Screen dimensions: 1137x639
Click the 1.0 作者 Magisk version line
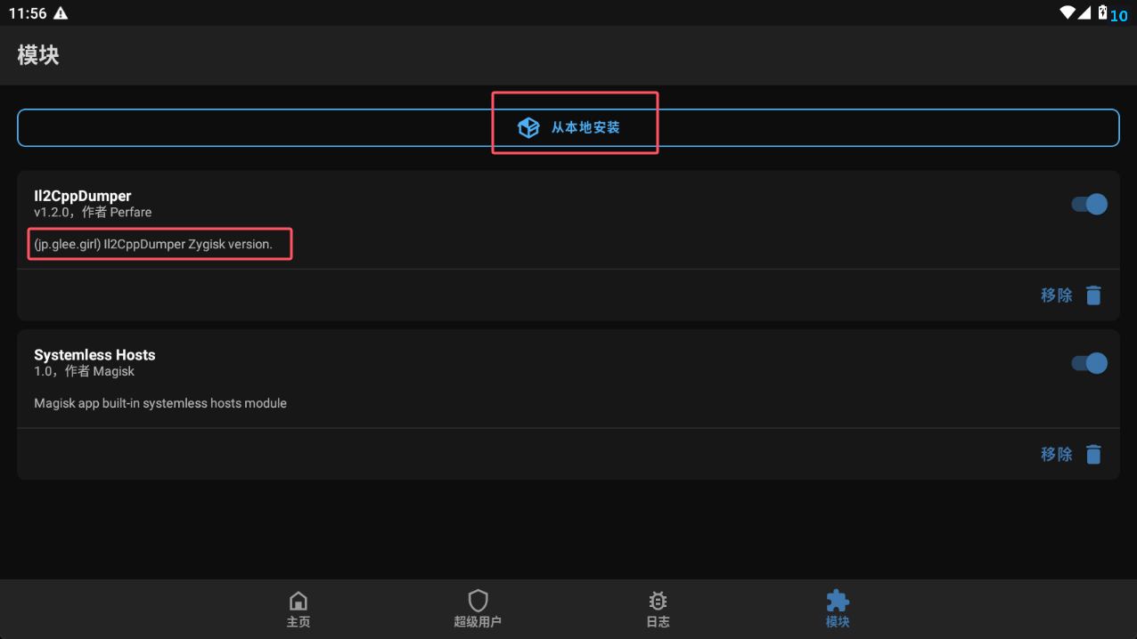[85, 371]
